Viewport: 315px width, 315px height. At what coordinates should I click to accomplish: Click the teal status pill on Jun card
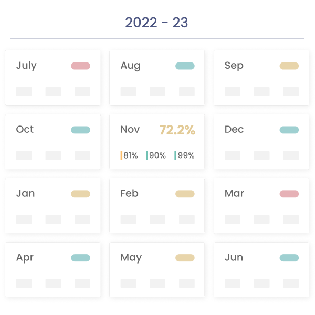(289, 258)
